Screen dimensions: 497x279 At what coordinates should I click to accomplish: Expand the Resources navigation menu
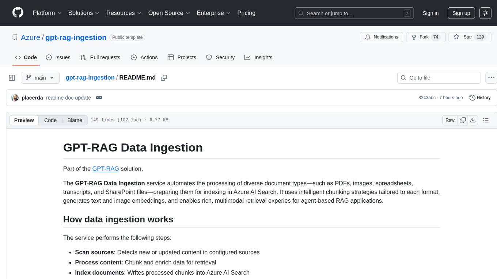(124, 13)
